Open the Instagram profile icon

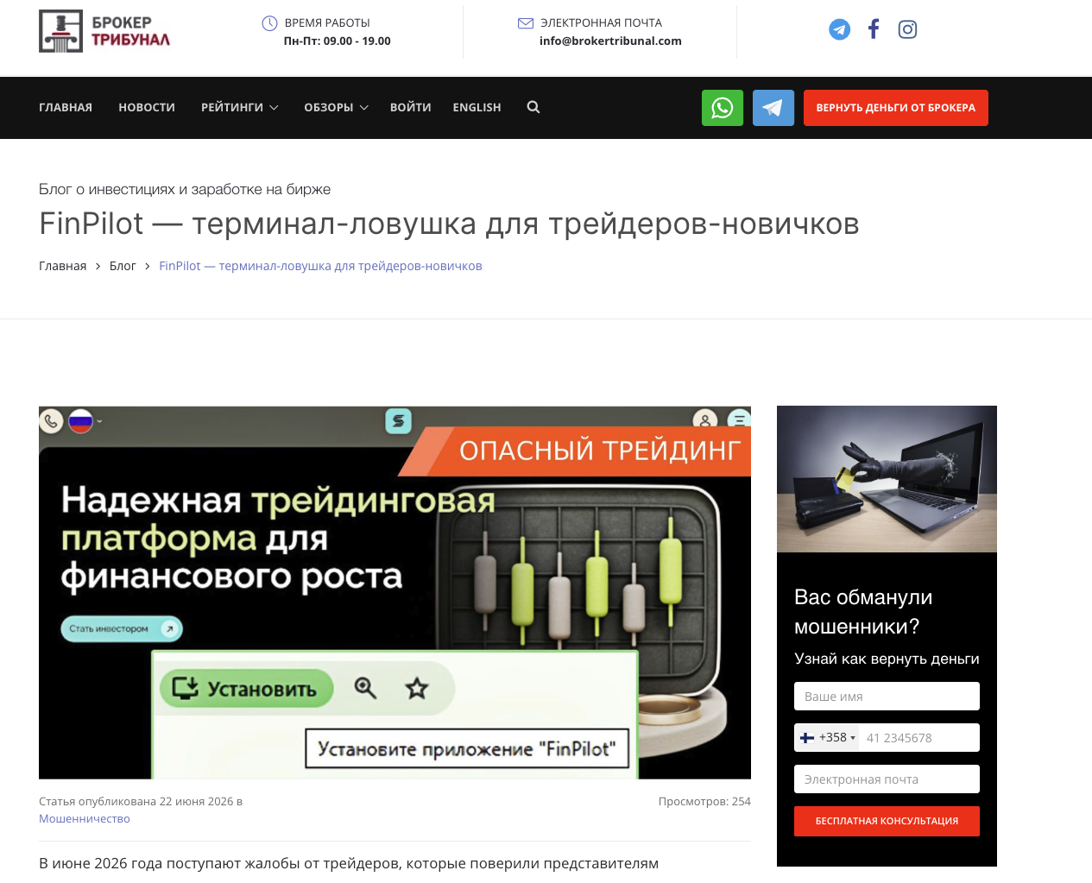[x=907, y=29]
